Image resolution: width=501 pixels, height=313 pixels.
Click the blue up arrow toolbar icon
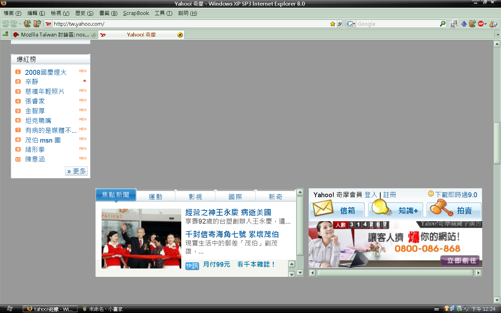tap(464, 24)
